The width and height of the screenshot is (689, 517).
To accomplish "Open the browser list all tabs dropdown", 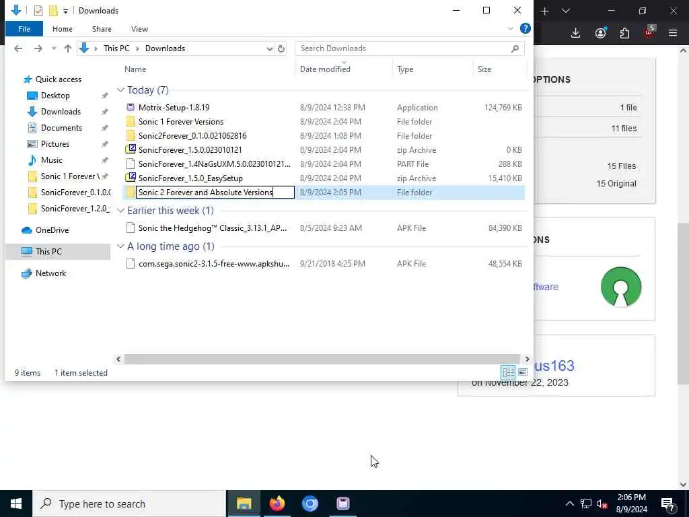I will [x=566, y=11].
